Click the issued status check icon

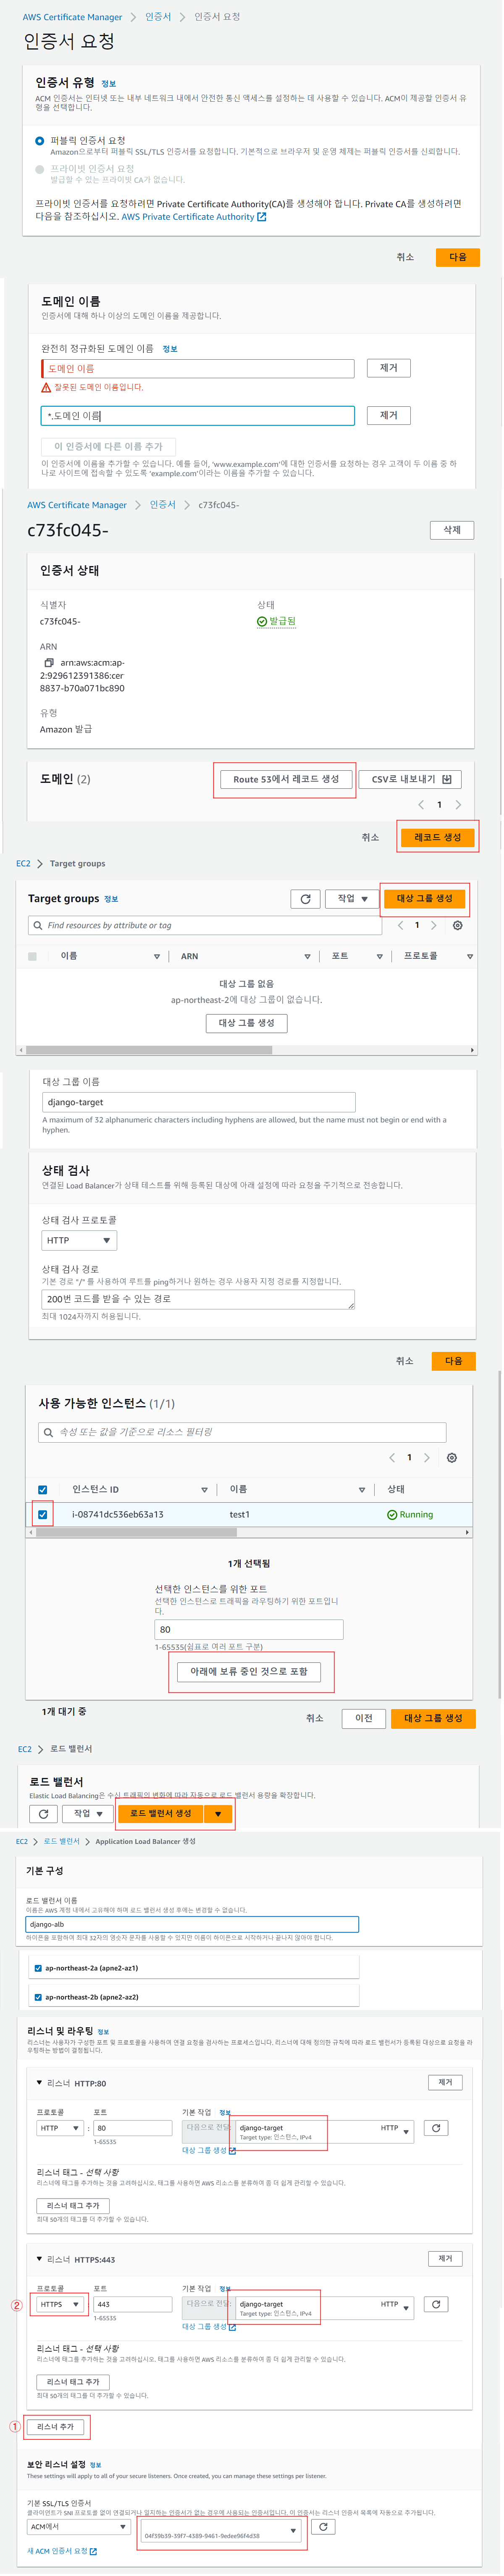click(262, 621)
